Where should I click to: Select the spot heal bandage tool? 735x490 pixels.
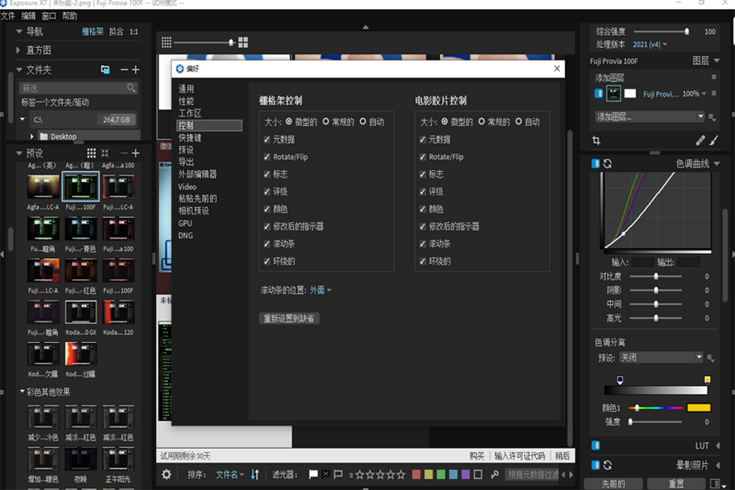click(x=701, y=140)
